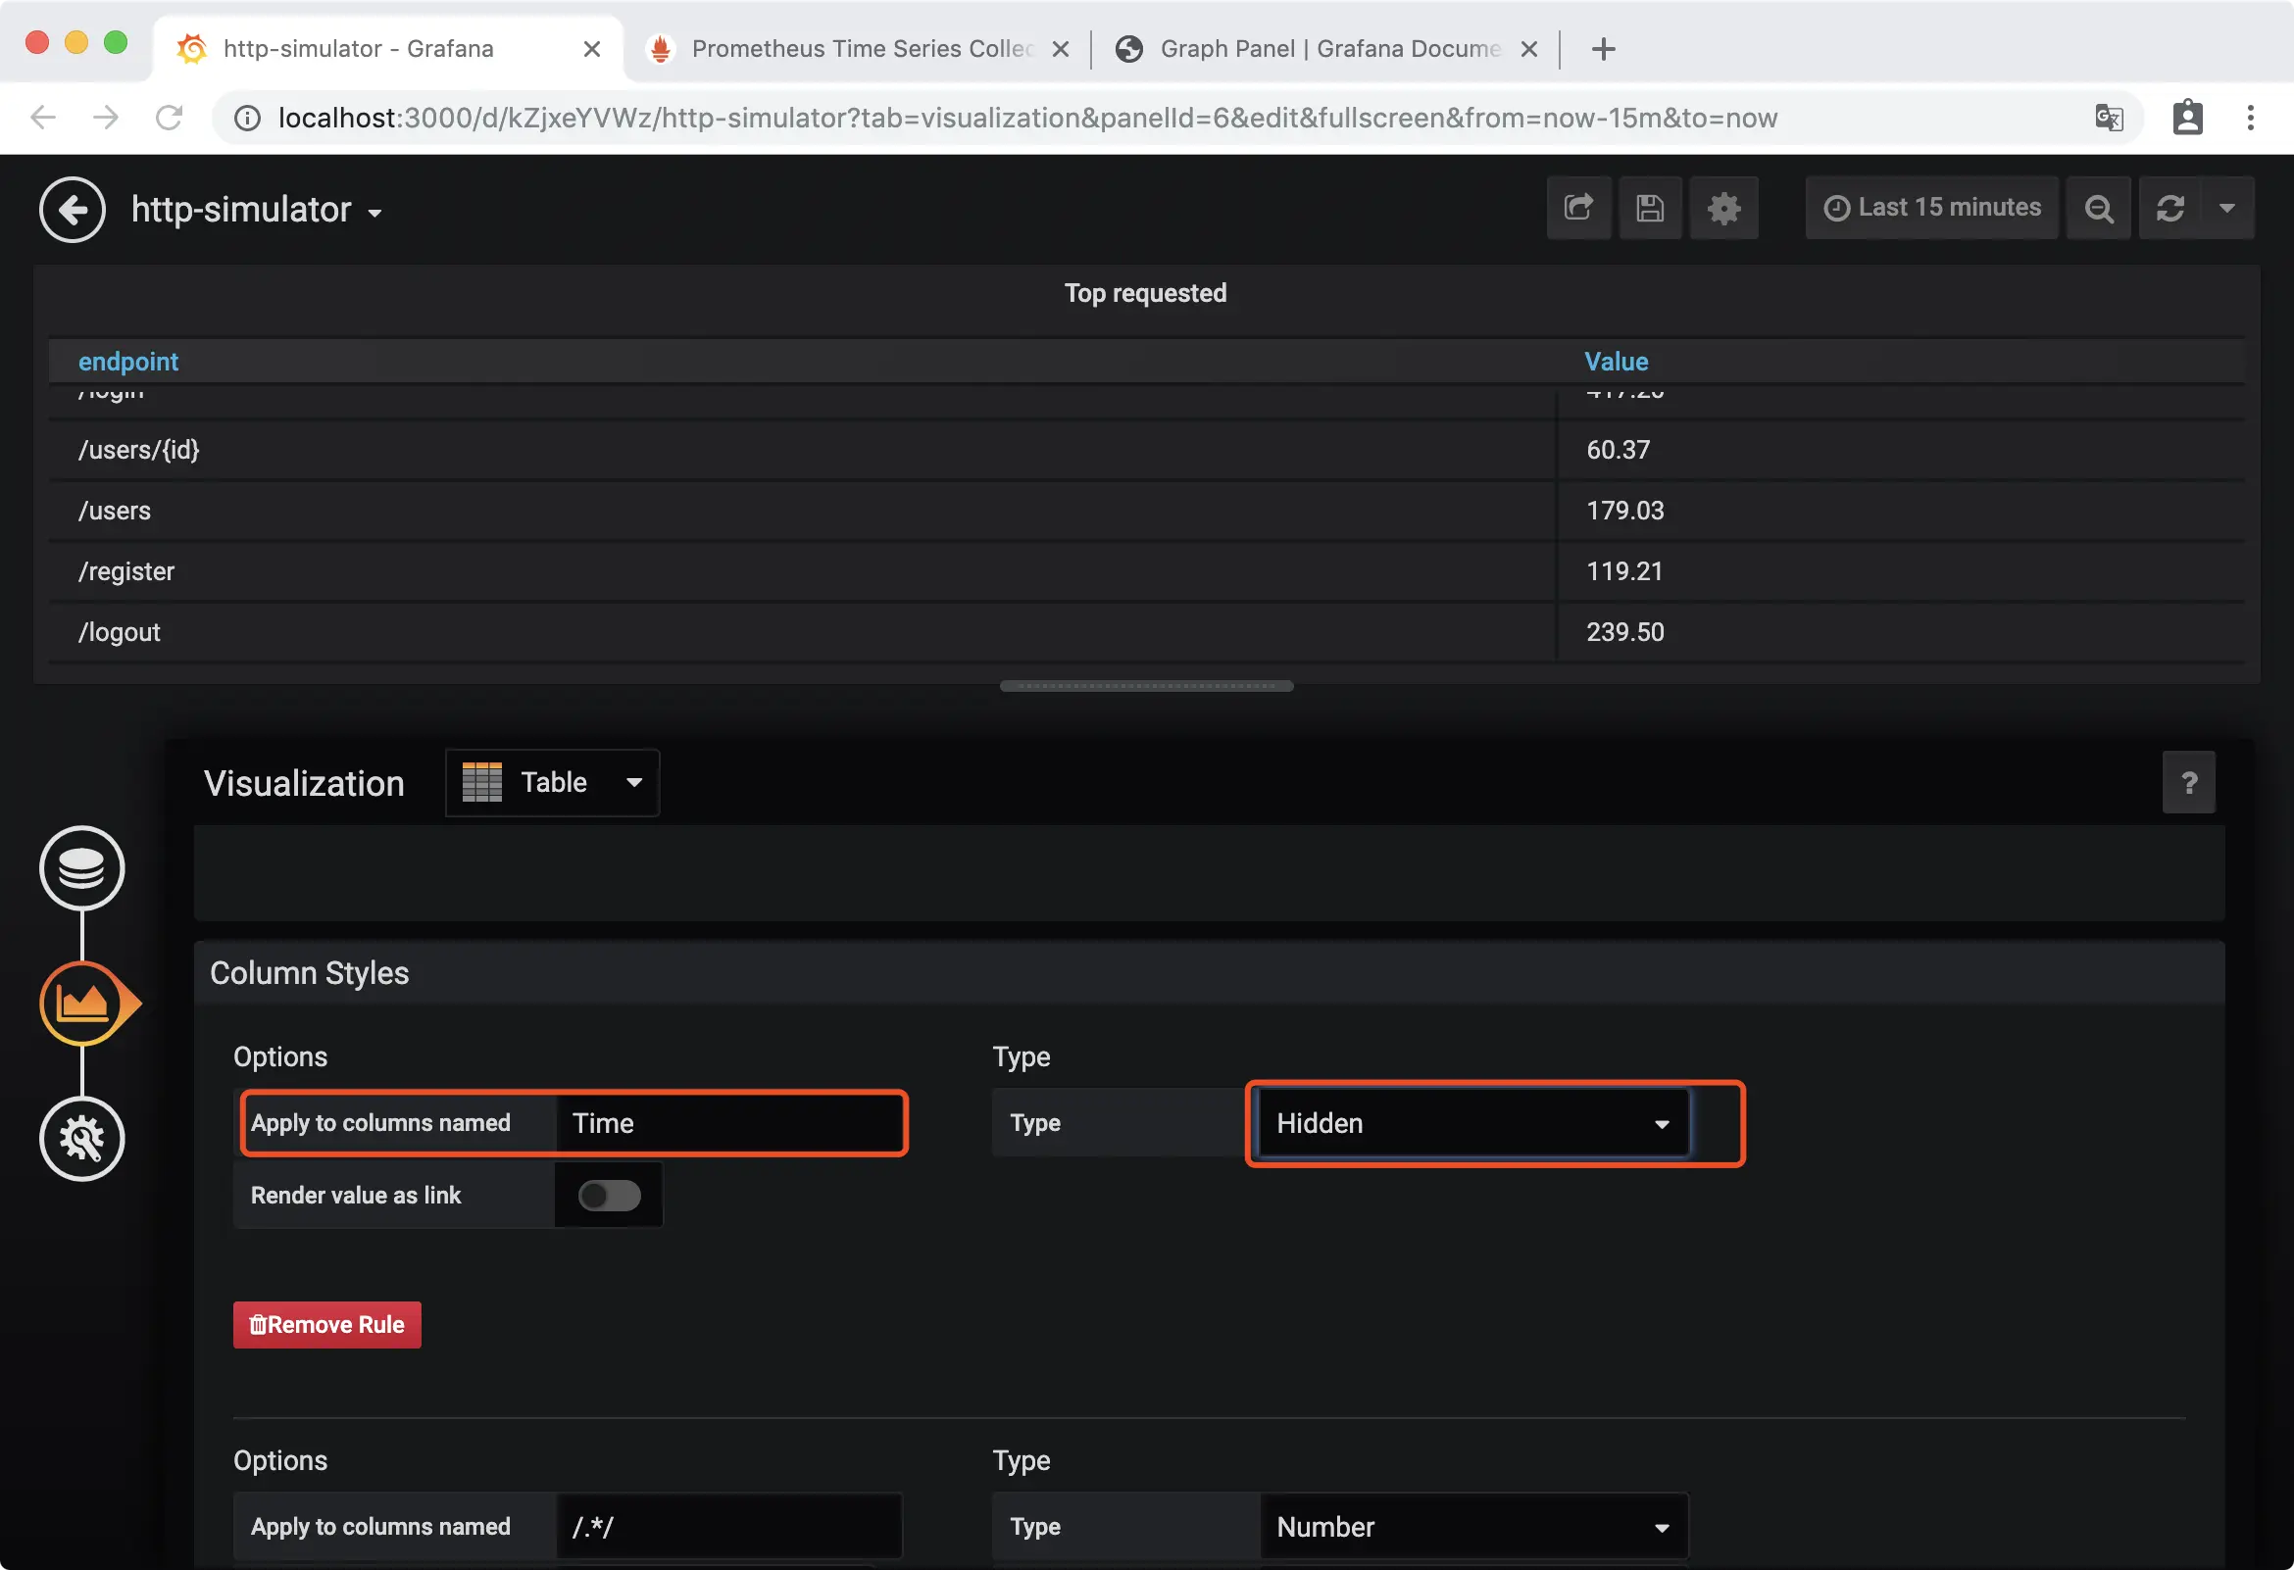This screenshot has width=2294, height=1570.
Task: Open the Table visualization type dropdown
Action: point(552,782)
